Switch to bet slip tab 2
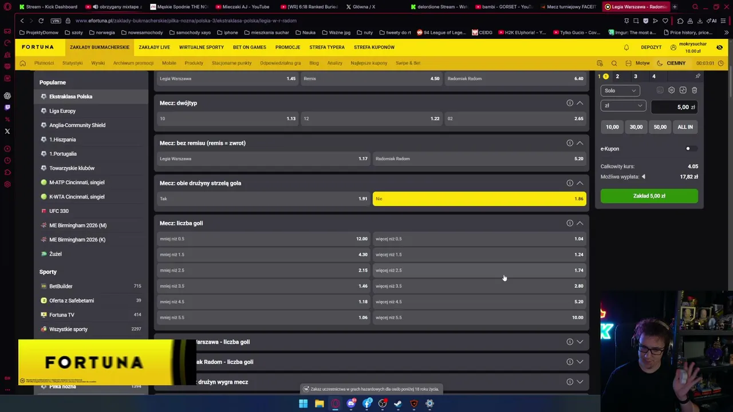 click(x=617, y=76)
